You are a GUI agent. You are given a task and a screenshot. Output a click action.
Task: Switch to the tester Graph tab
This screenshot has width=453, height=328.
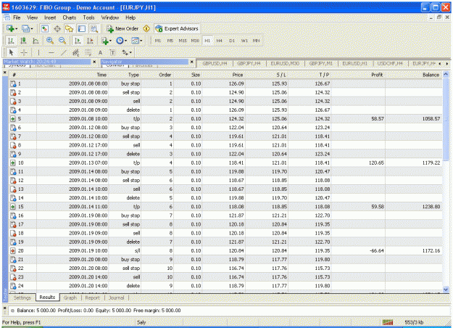click(70, 298)
